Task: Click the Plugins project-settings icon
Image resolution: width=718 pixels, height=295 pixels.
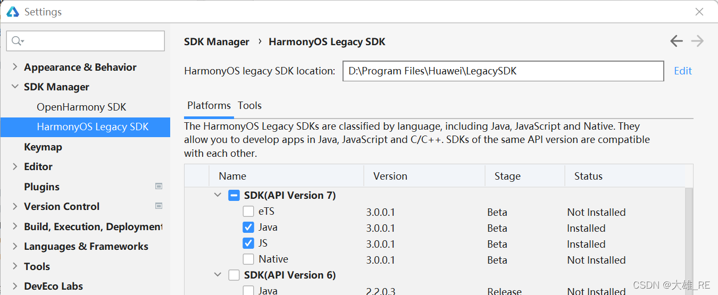Action: 158,186
